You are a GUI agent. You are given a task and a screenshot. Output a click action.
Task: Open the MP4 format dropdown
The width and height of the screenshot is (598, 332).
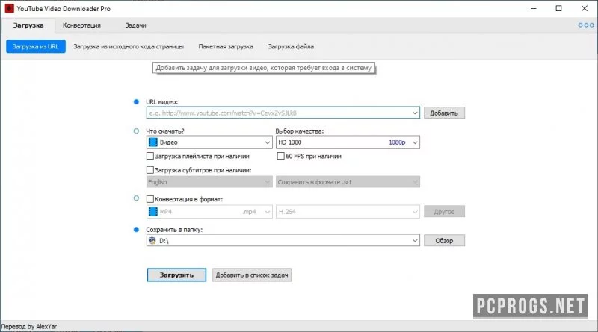pyautogui.click(x=209, y=212)
